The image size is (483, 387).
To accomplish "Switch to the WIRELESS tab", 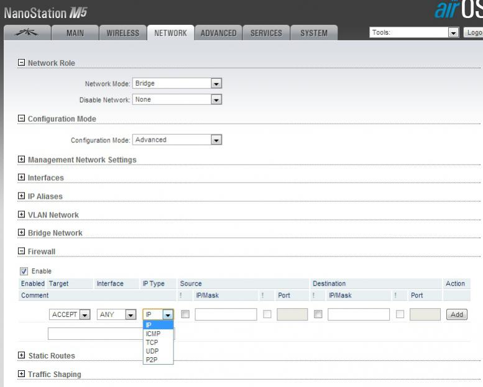I will point(122,33).
